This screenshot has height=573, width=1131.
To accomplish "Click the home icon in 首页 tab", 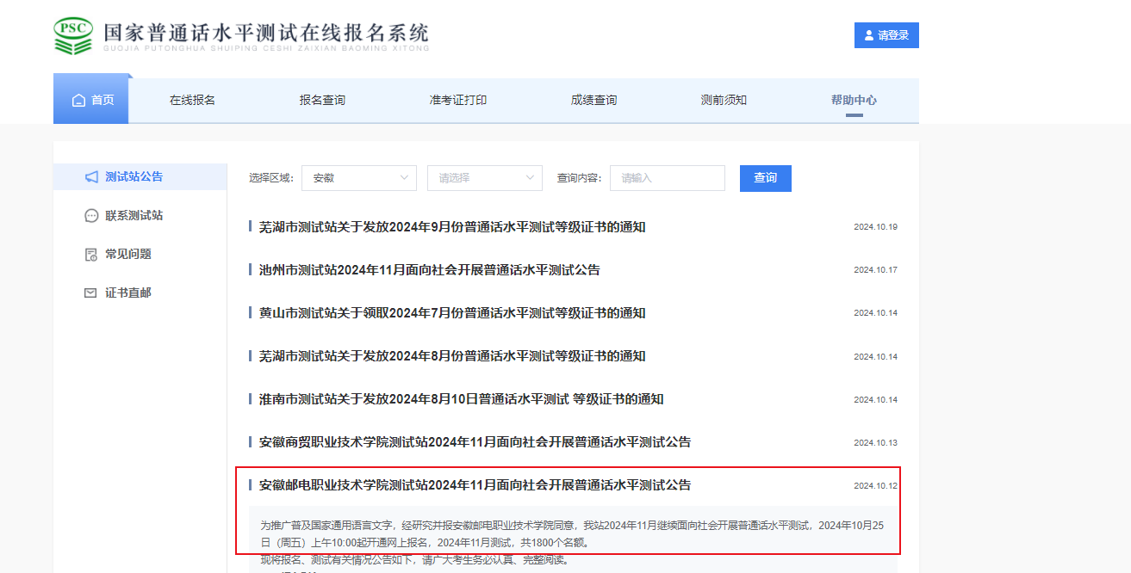I will coord(79,100).
